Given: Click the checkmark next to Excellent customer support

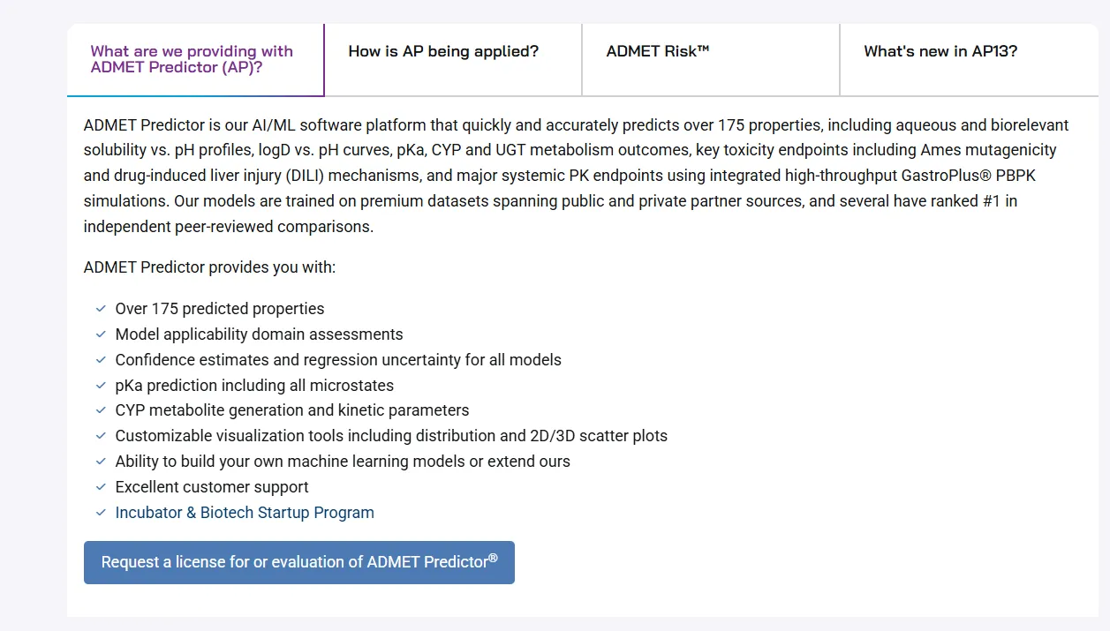Looking at the screenshot, I should (101, 488).
